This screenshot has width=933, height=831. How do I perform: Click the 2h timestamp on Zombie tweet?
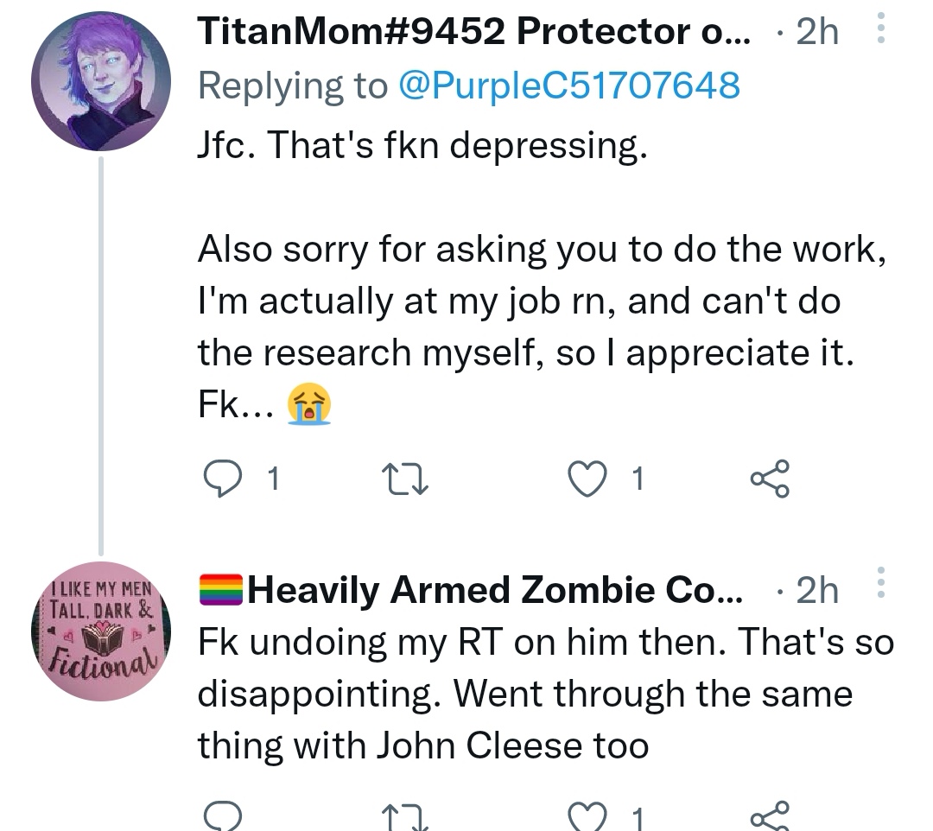[x=816, y=591]
